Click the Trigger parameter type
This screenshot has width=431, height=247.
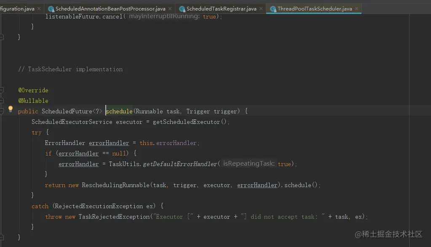point(198,111)
